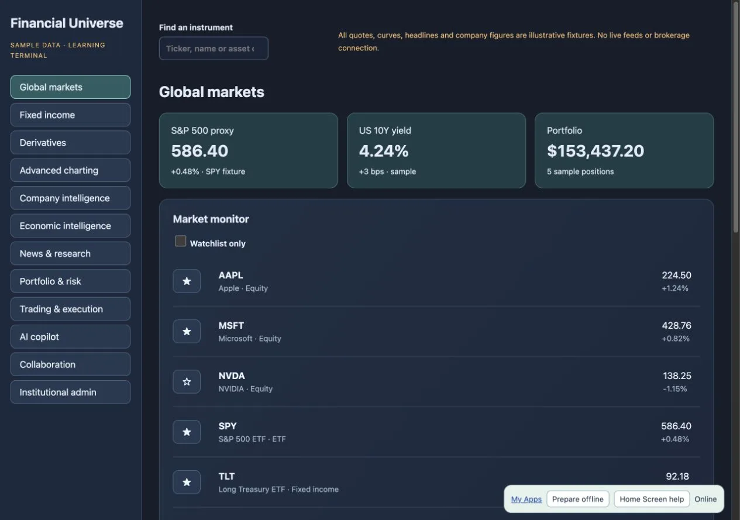The width and height of the screenshot is (740, 520).
Task: Click the MSFT ticker name
Action: (x=231, y=325)
